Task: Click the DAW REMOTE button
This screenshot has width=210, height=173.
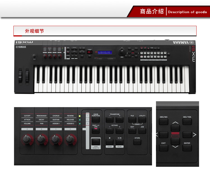Action: click(x=96, y=142)
